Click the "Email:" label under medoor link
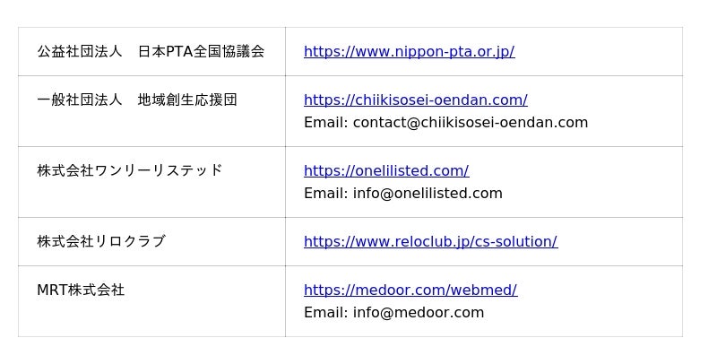This screenshot has height=364, width=717. (325, 313)
